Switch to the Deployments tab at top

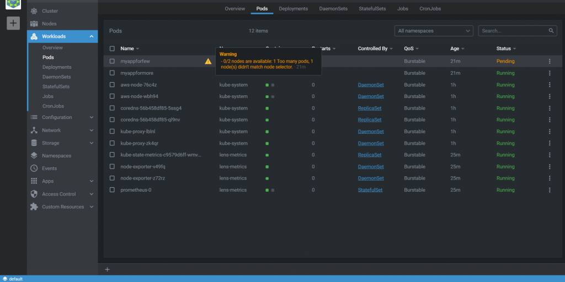pos(294,9)
